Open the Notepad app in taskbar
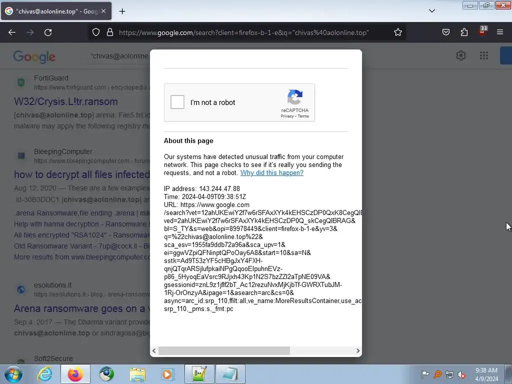Viewport: 512px width, 384px height. click(x=230, y=374)
